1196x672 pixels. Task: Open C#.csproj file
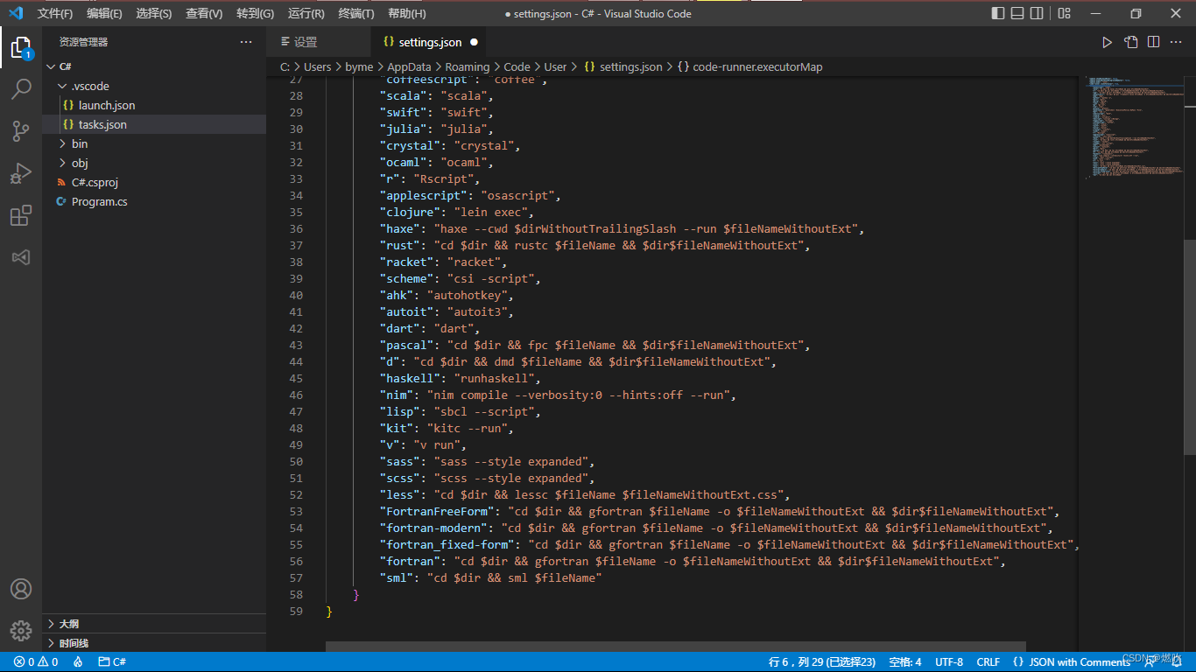[x=154, y=182]
